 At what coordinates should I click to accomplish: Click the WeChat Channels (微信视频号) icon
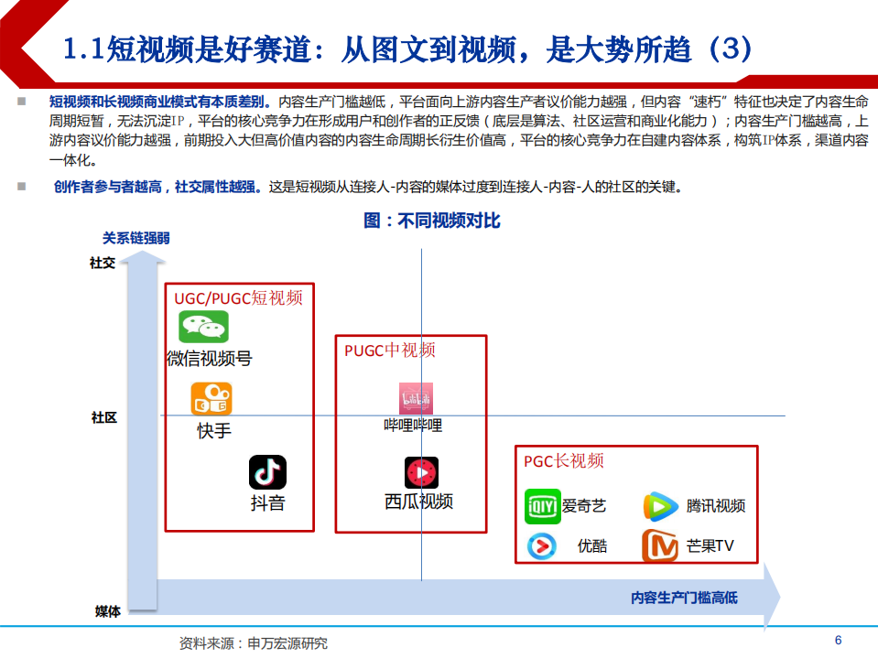[x=206, y=325]
